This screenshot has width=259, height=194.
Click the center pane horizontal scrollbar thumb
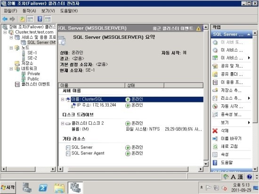(x=128, y=169)
